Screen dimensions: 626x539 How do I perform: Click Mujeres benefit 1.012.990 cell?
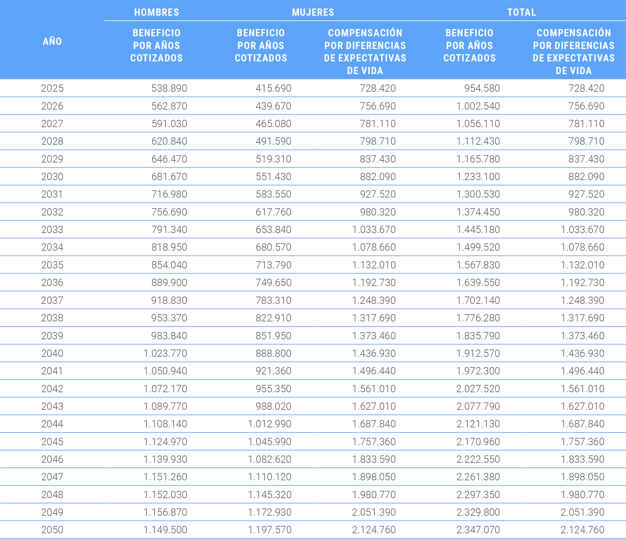(269, 424)
